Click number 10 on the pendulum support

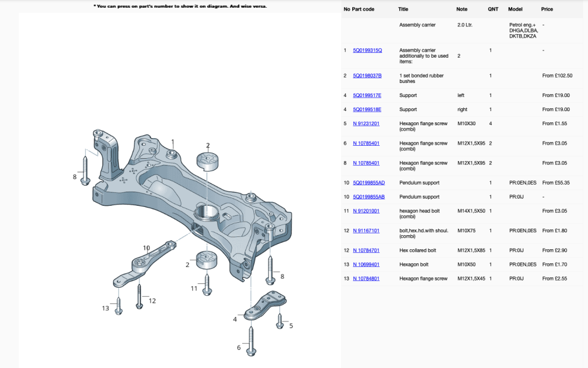pos(145,247)
